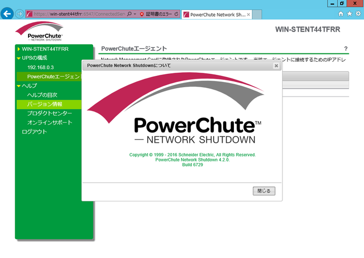This screenshot has height=258, width=364.
Task: Click the ? help icon on page header
Action: tap(346, 49)
